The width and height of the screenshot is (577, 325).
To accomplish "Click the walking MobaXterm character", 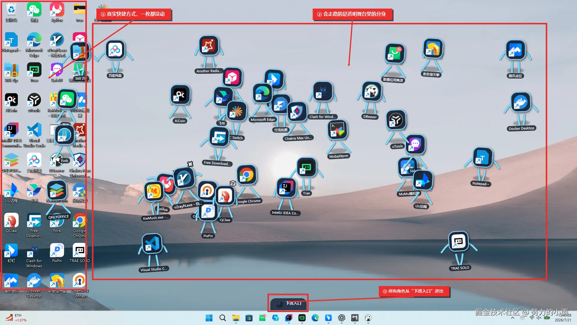I will click(337, 130).
